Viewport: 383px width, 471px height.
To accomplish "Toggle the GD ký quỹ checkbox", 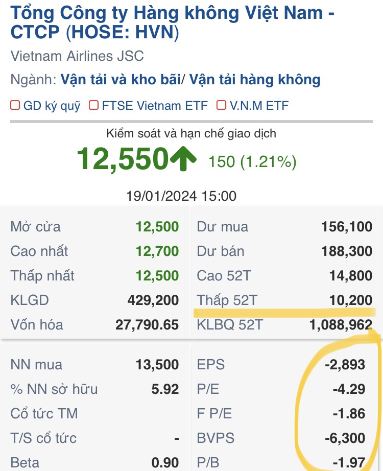I will [x=15, y=106].
